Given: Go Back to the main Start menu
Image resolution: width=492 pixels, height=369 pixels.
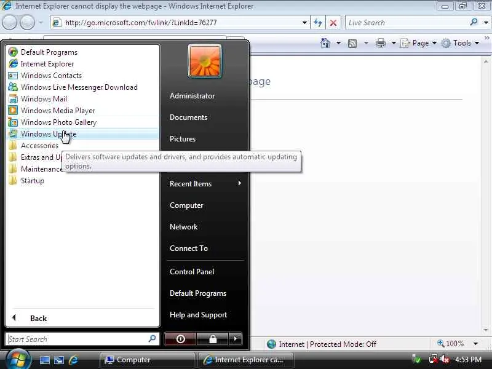Looking at the screenshot, I should coord(82,318).
